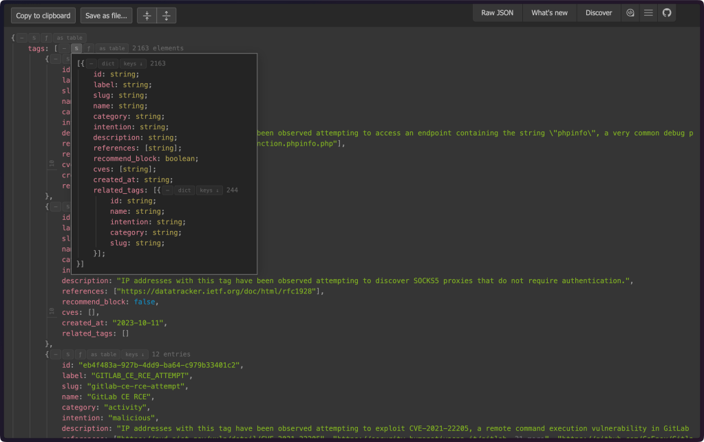Toggle the 's' button on 12-entries row
Viewport: 704px width, 442px height.
click(x=68, y=355)
